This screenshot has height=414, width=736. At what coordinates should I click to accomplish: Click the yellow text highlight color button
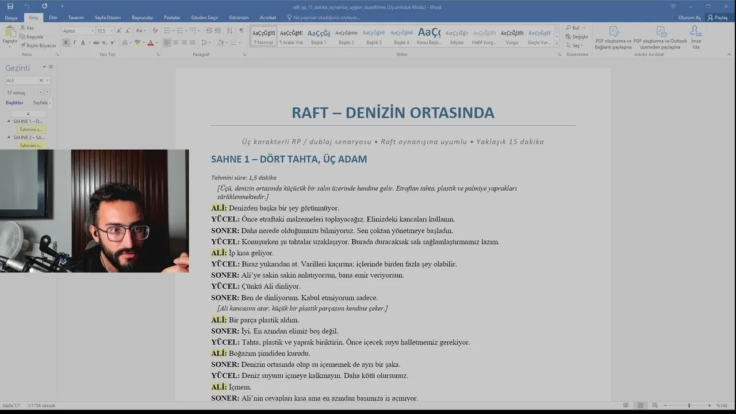coord(137,43)
